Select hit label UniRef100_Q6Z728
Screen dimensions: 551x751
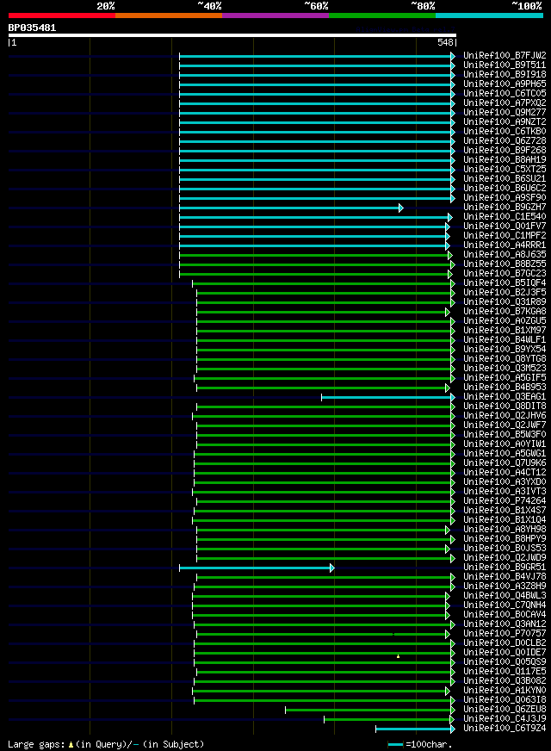(x=505, y=141)
